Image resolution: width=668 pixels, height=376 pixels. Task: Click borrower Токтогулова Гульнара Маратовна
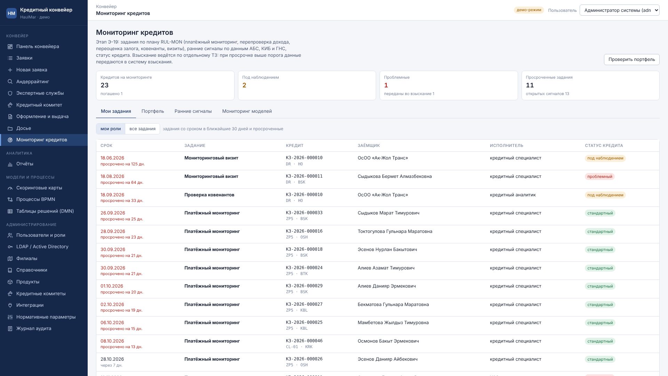pyautogui.click(x=395, y=232)
